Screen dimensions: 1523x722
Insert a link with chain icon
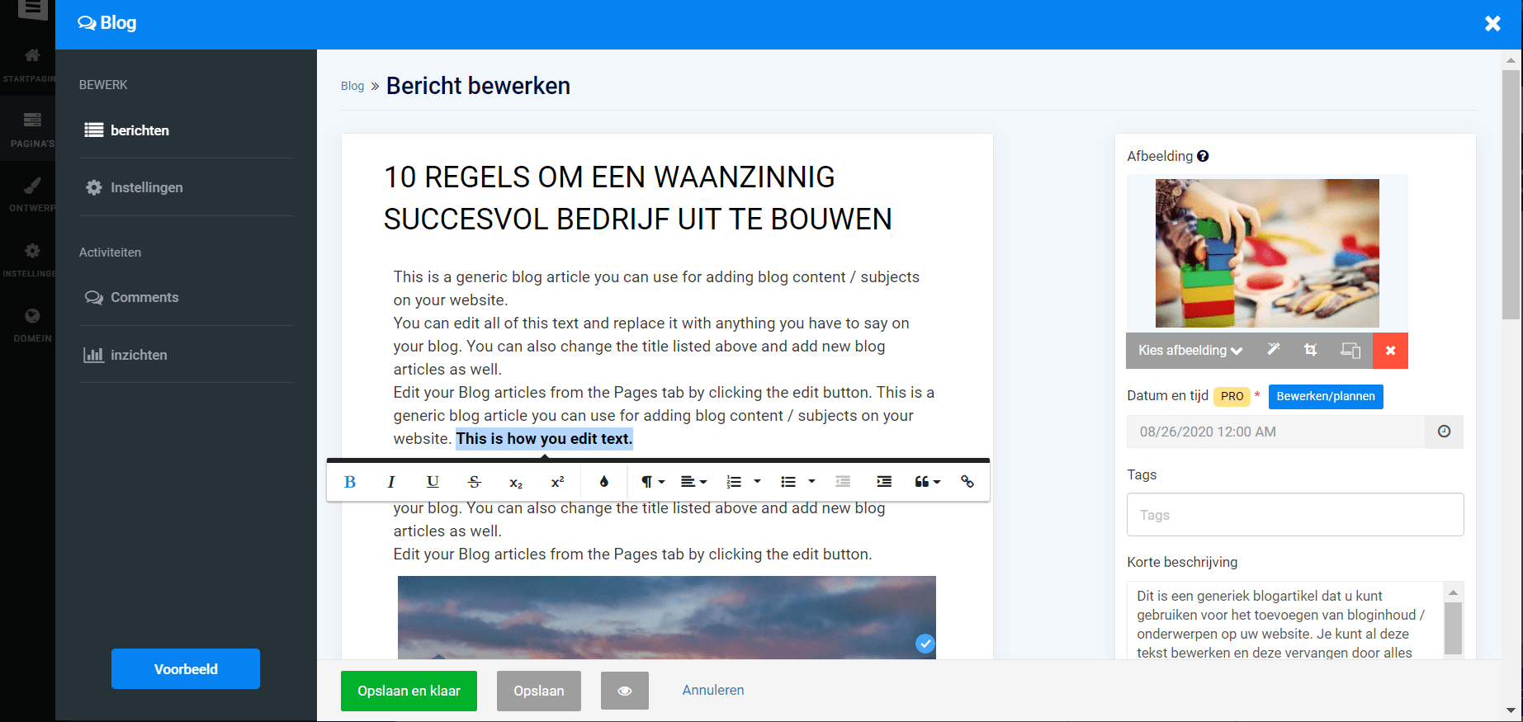click(x=967, y=482)
